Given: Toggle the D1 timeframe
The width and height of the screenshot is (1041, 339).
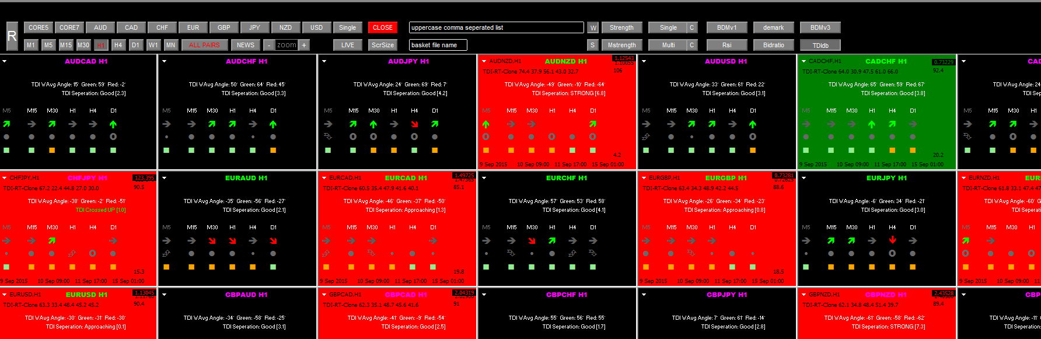Looking at the screenshot, I should tap(135, 45).
